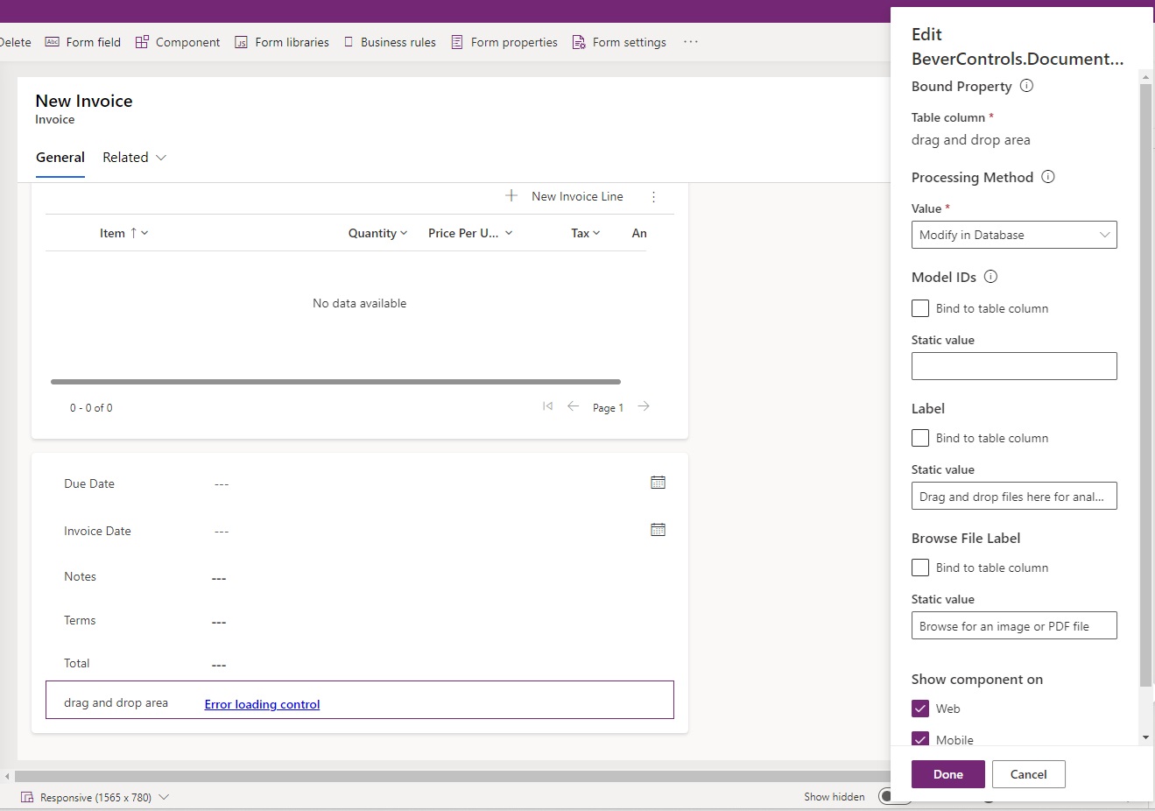1155x811 pixels.
Task: Click the Form field toolbar label
Action: click(x=94, y=42)
